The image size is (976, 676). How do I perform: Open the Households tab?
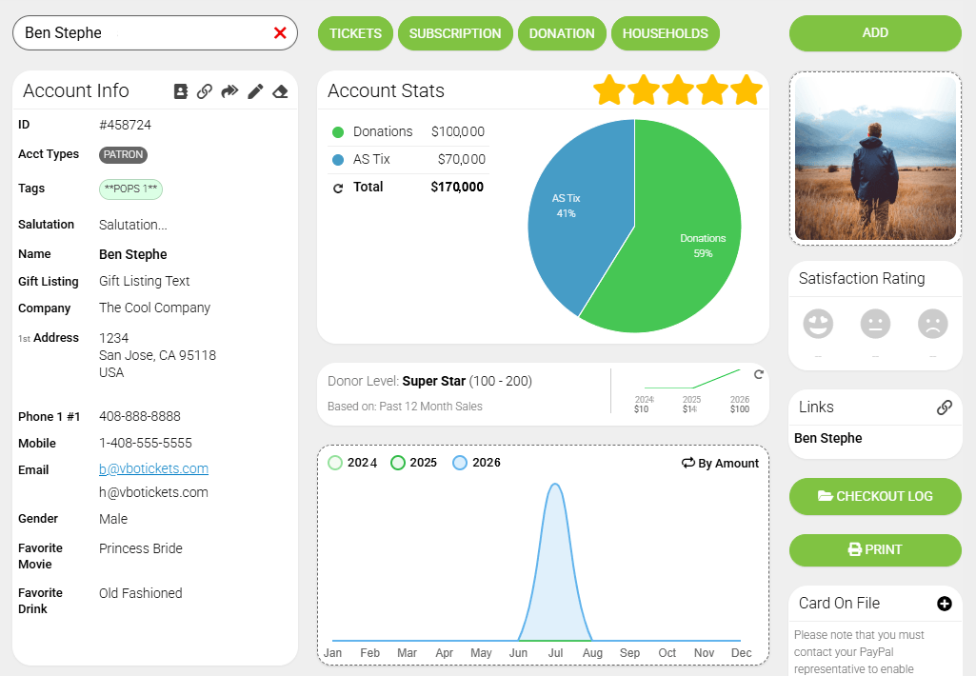(x=665, y=33)
